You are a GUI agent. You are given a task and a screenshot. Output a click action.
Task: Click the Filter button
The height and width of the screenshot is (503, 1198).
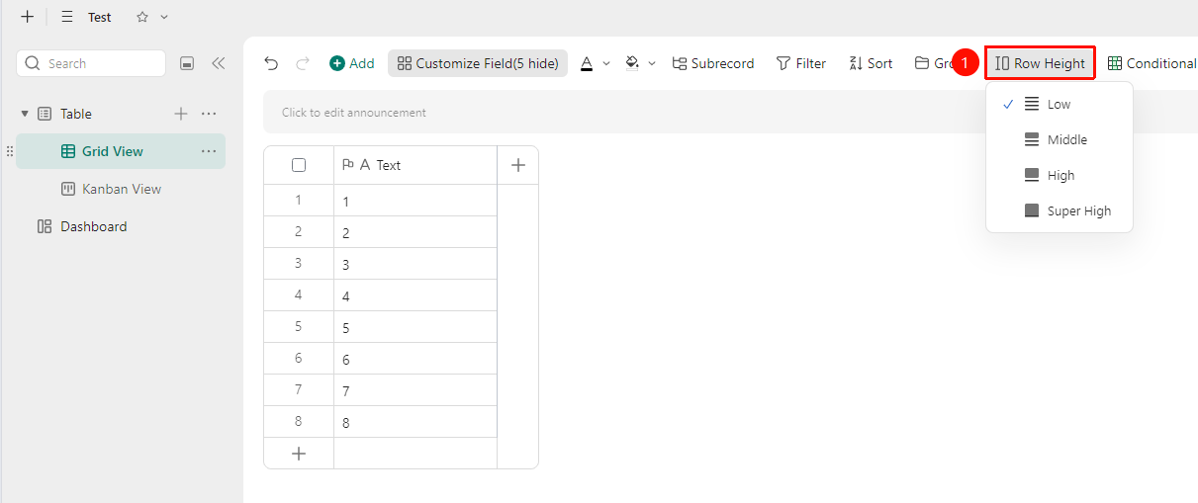(x=801, y=63)
